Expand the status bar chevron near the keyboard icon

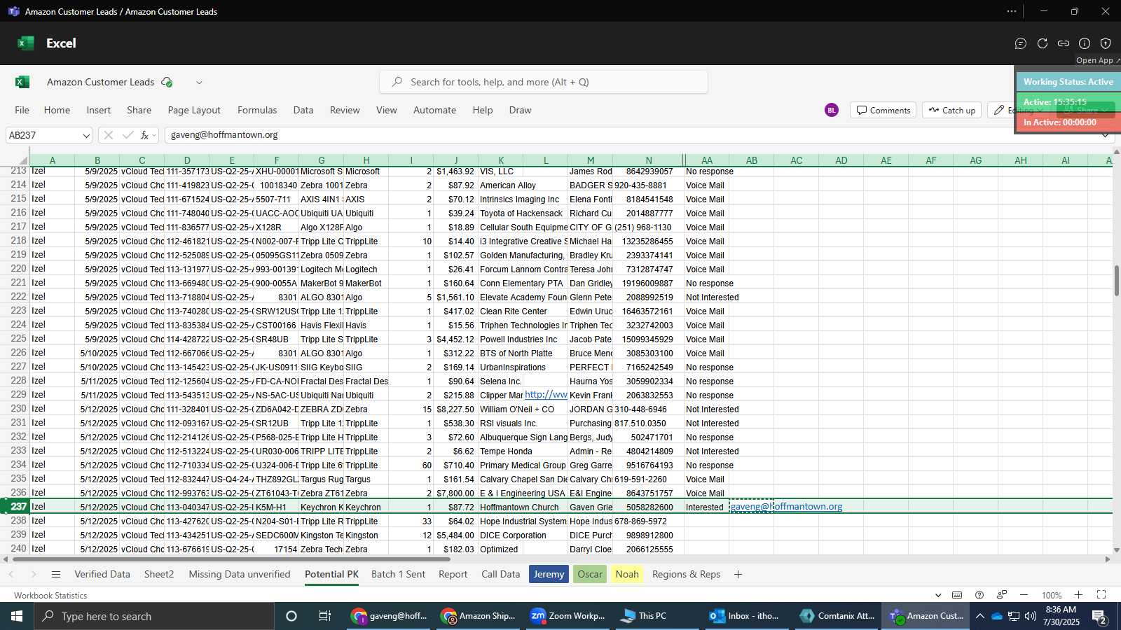[938, 595]
